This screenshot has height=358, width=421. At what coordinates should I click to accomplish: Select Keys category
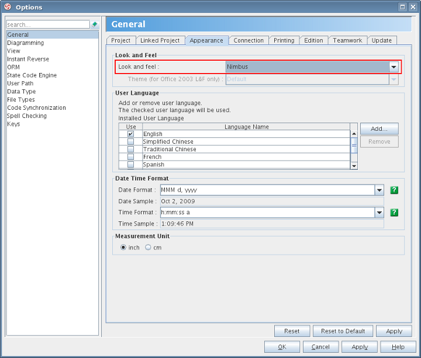tap(53, 124)
